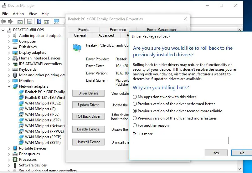Click the Update Driver button
The height and width of the screenshot is (173, 252).
pyautogui.click(x=88, y=105)
